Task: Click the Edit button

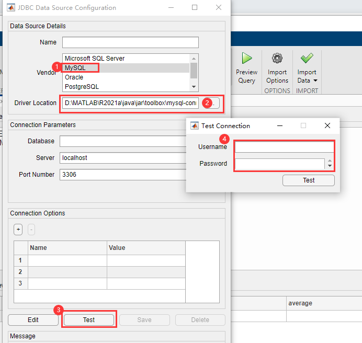Action: point(33,320)
